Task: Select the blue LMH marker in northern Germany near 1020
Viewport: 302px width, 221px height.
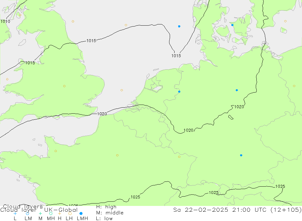Action: point(237,90)
